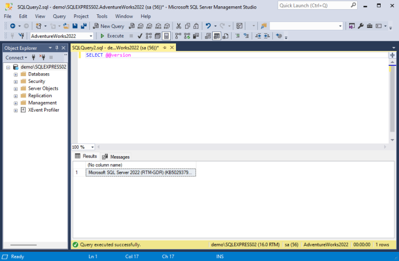399x261 pixels.
Task: Click Connect Object Explorer plug icon
Action: click(33, 57)
